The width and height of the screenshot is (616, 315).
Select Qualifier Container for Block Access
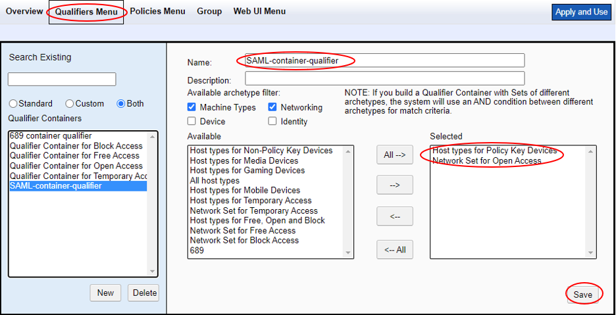point(76,146)
